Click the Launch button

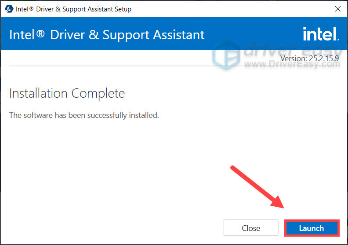[312, 228]
